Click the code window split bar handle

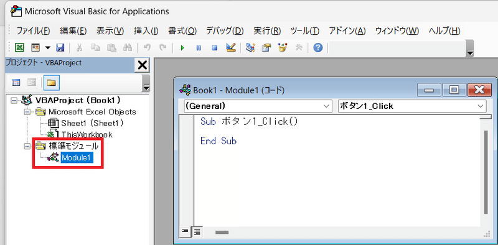point(486,118)
